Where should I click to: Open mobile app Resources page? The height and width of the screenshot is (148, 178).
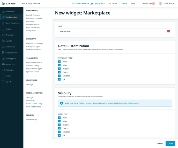point(31,100)
